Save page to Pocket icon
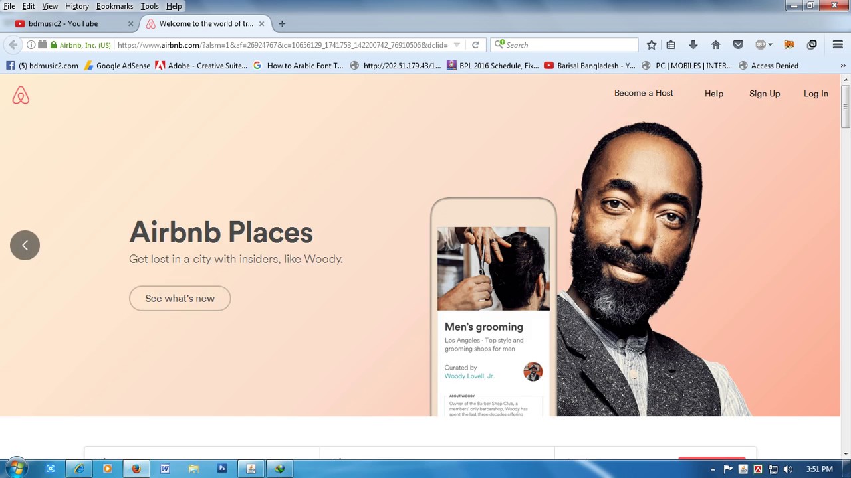The height and width of the screenshot is (478, 851). pyautogui.click(x=738, y=45)
